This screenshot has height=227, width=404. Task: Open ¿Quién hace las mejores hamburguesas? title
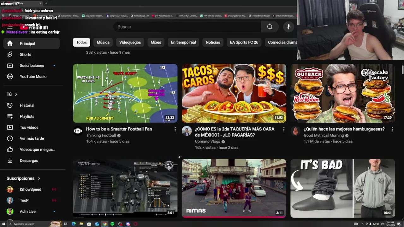(x=344, y=129)
